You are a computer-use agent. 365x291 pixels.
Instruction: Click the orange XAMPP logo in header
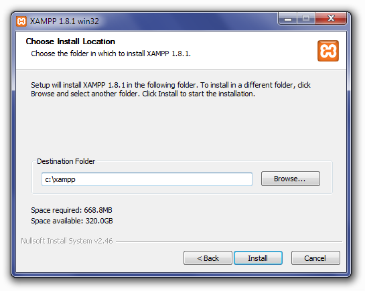[328, 51]
